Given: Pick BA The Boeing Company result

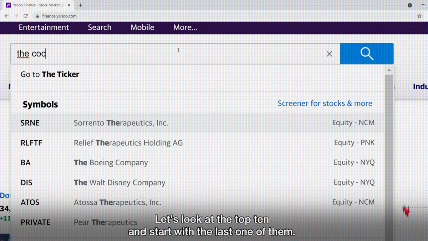Looking at the screenshot, I should coord(111,163).
